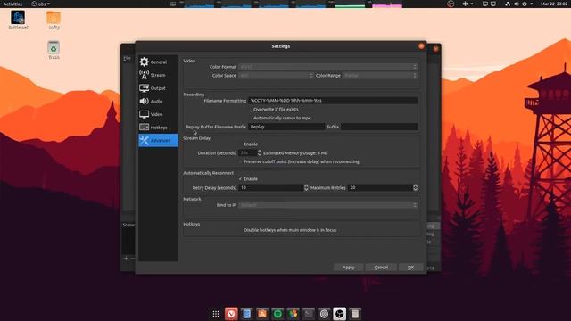Open the multicolored app icon in the dock
Image resolution: width=571 pixels, height=321 pixels.
coord(293,314)
